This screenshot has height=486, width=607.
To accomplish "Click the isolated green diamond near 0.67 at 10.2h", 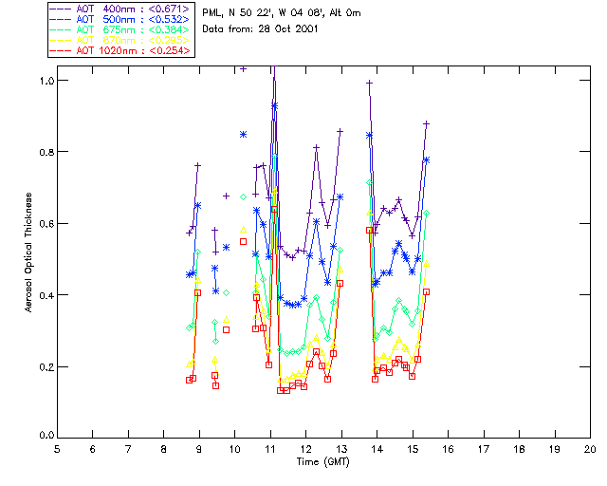I will pos(243,196).
